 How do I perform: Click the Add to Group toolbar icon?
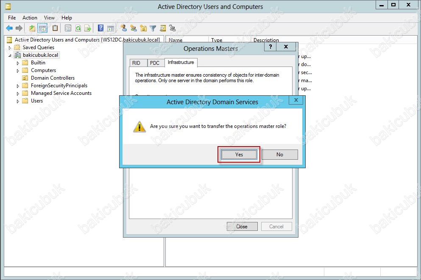click(173, 28)
